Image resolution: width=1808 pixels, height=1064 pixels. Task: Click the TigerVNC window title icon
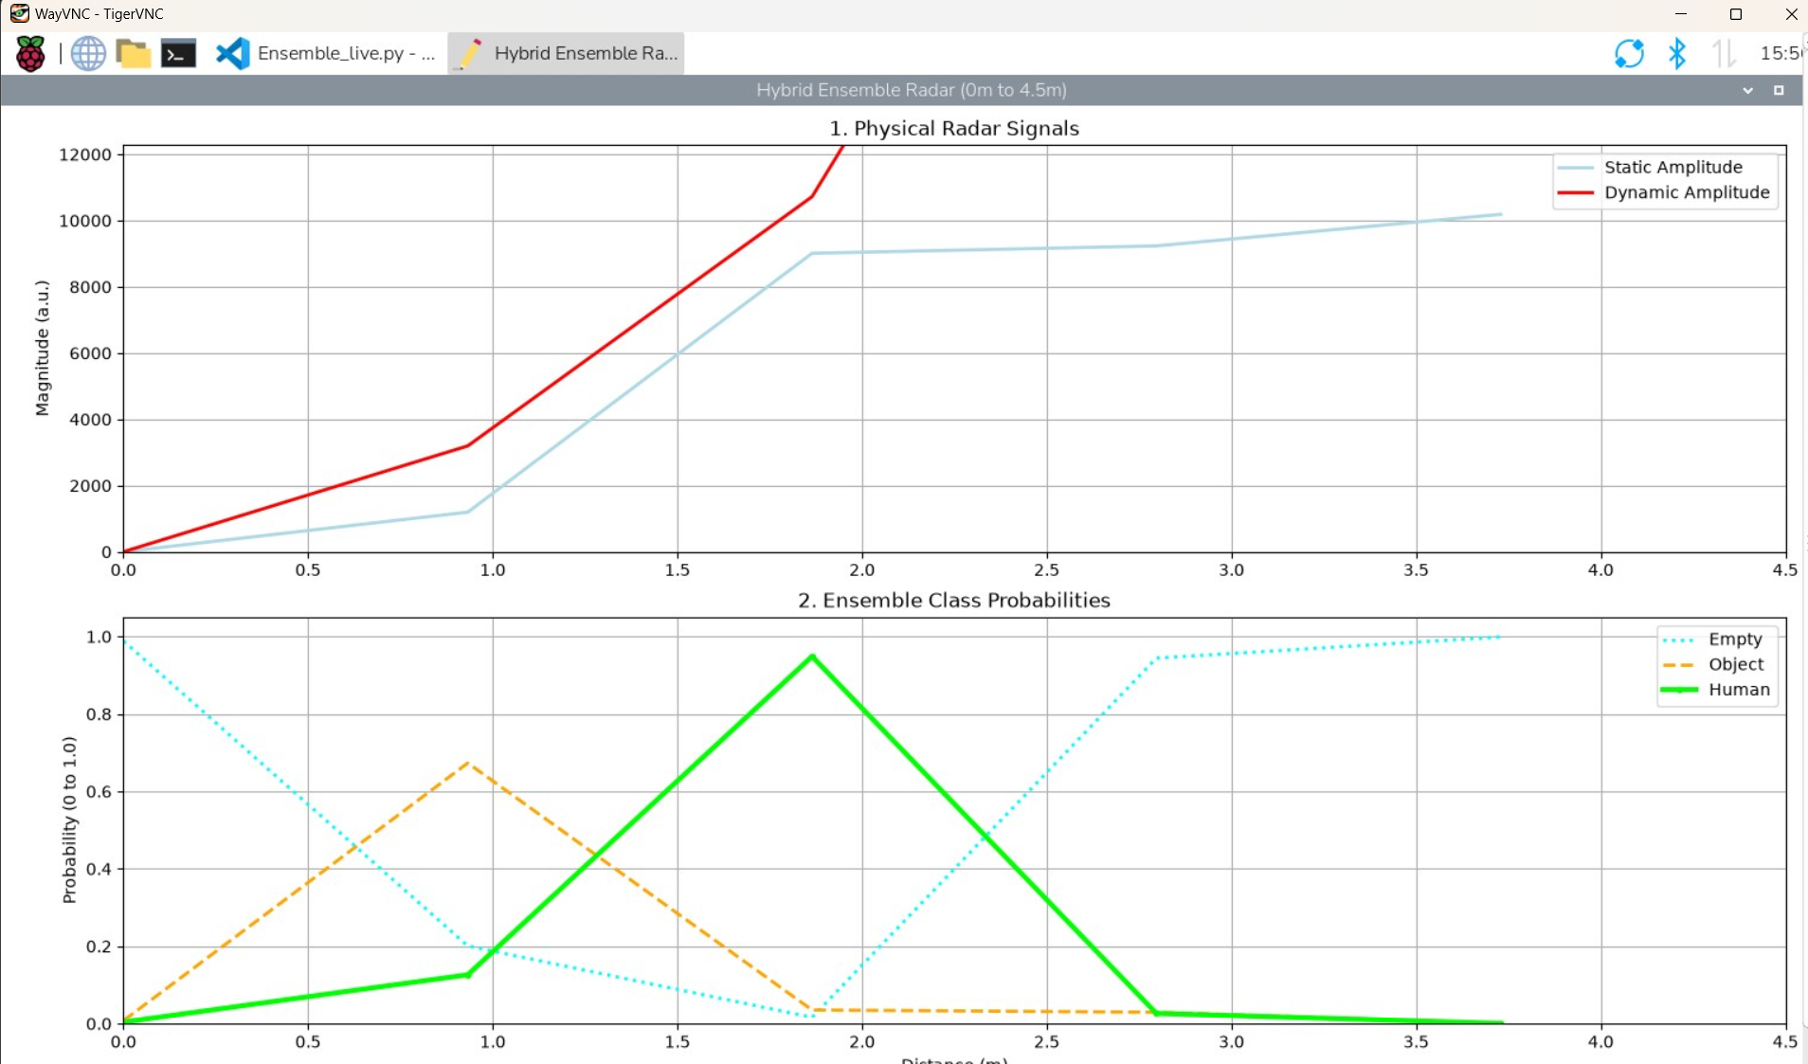[19, 13]
